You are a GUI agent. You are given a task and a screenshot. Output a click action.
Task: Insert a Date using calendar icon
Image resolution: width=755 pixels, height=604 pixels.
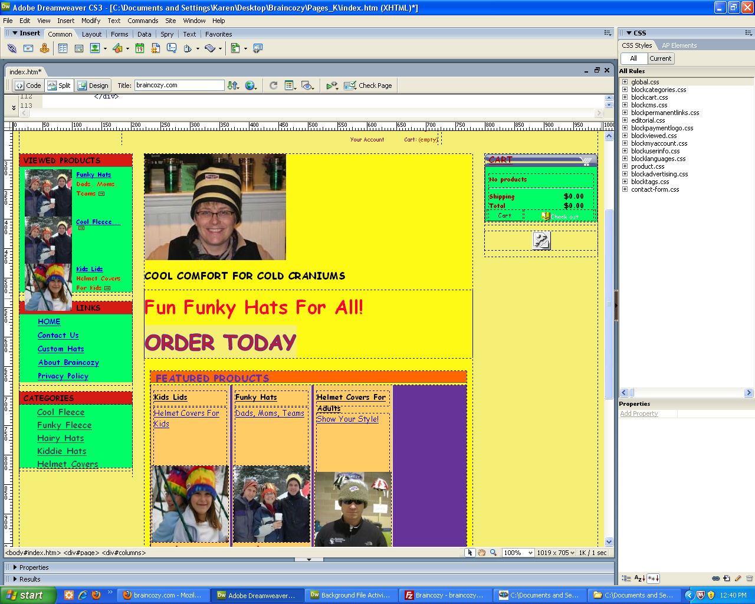click(140, 48)
